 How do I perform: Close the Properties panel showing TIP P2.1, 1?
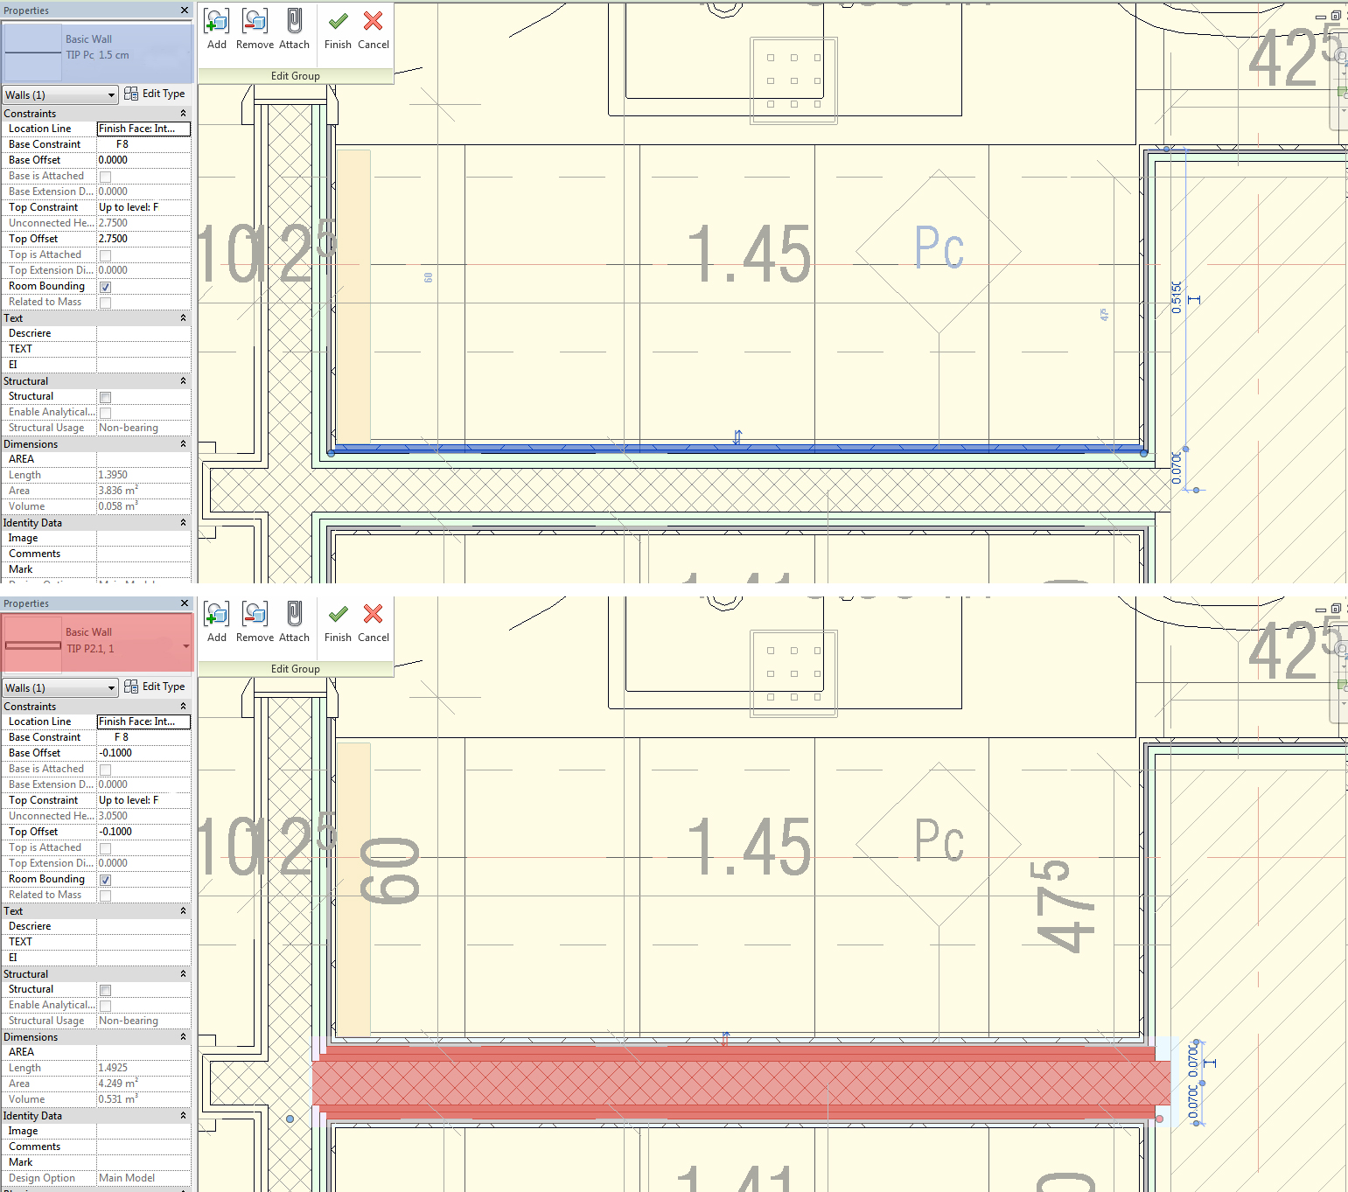click(x=185, y=603)
